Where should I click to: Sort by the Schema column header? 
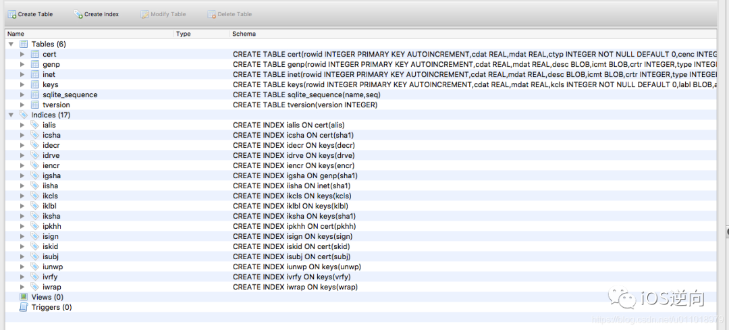coord(474,34)
